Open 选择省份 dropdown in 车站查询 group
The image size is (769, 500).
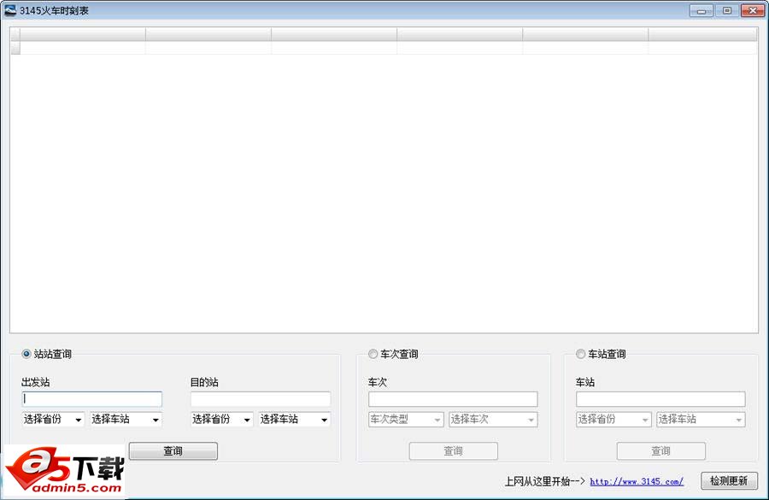point(613,420)
